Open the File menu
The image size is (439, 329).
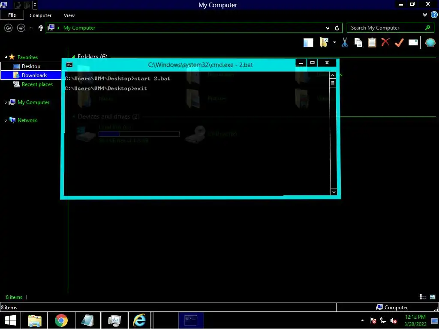pos(12,15)
